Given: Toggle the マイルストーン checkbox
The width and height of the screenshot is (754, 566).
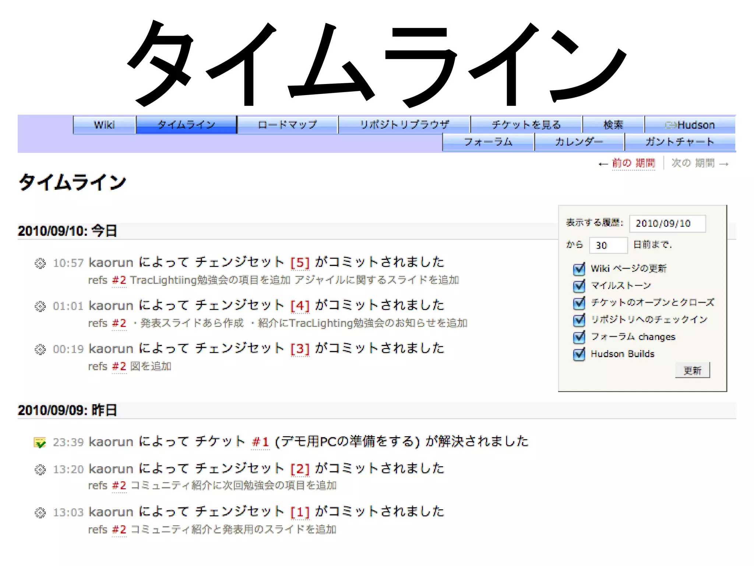Looking at the screenshot, I should (579, 286).
